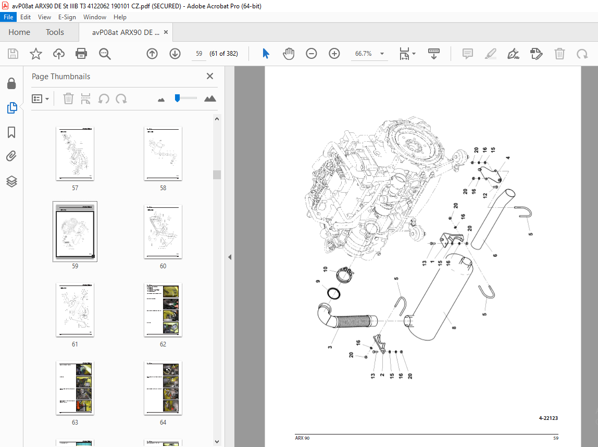598x447 pixels.
Task: Select page 64 thumbnail
Action: (163, 388)
